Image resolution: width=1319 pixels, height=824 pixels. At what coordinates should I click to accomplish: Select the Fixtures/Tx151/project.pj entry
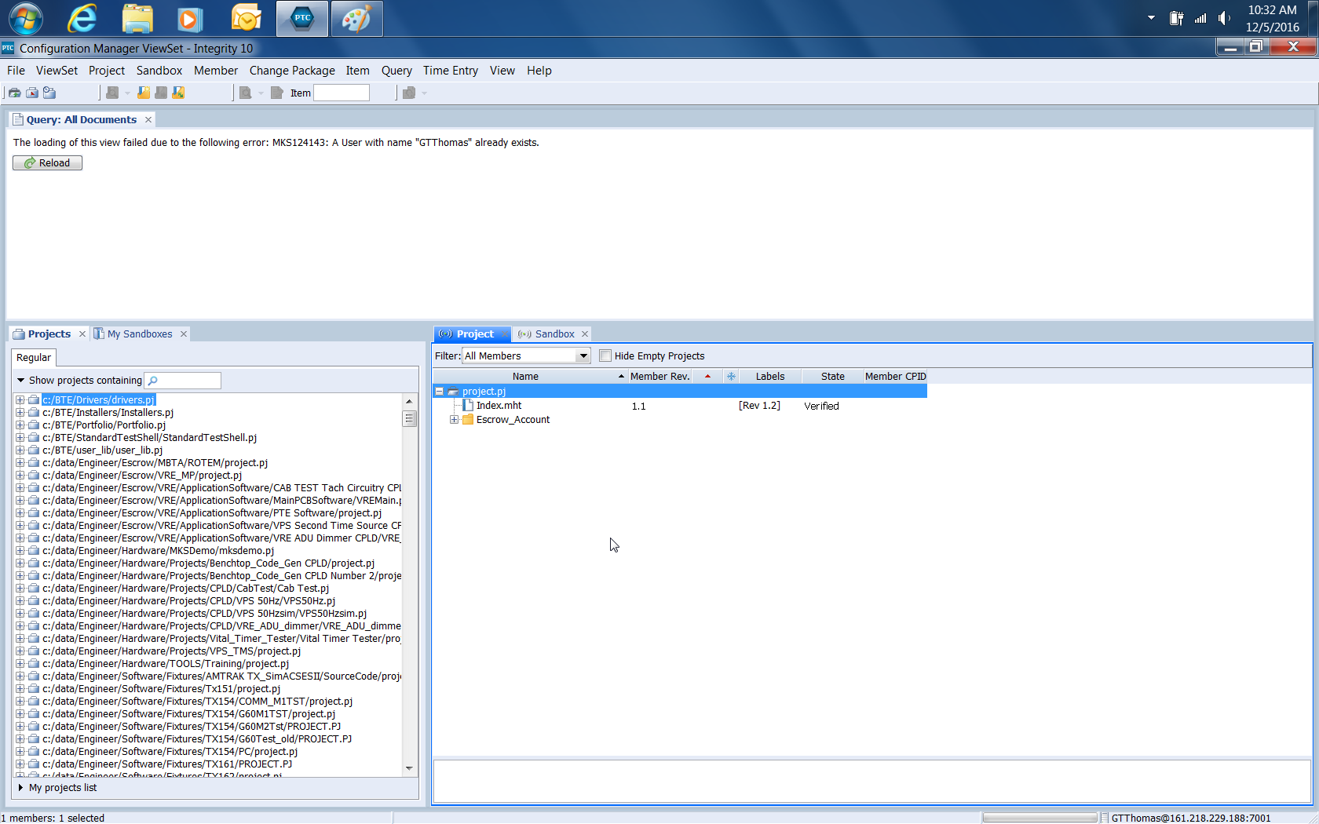tap(162, 688)
